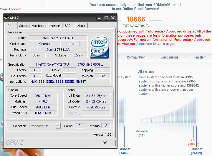This screenshot has width=212, height=156.
Task: Click the Code Name value Conroe
Action: point(44,44)
